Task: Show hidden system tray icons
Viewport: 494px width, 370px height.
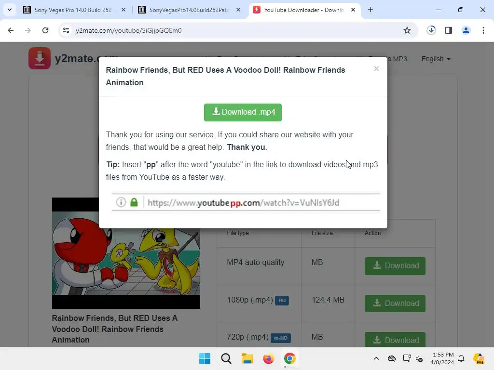Action: click(376, 358)
